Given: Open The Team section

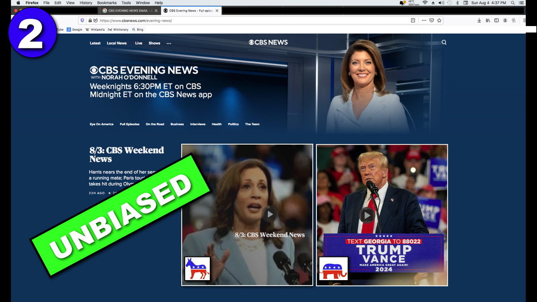Looking at the screenshot, I should click(252, 124).
